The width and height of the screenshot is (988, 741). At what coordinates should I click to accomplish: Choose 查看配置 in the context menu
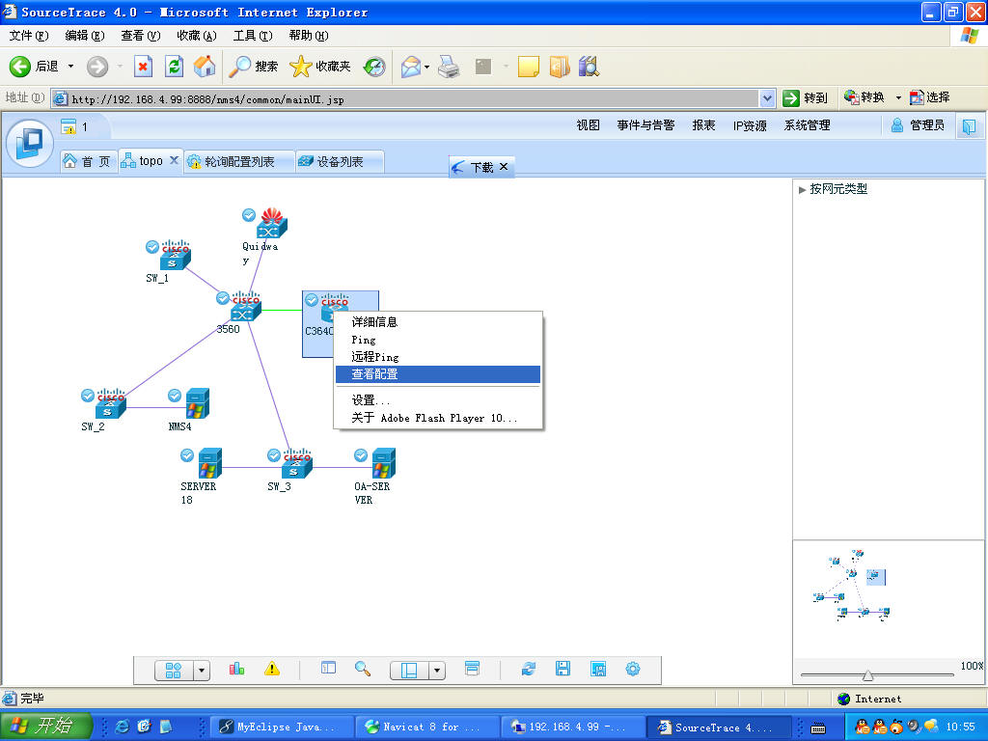click(x=437, y=374)
